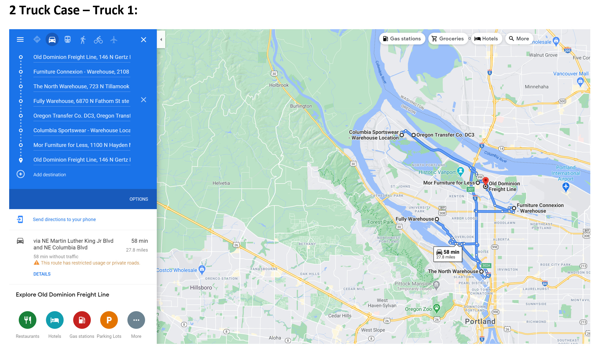Filter map by Gas stations chip
Screen dimensions: 594x347
(x=402, y=39)
